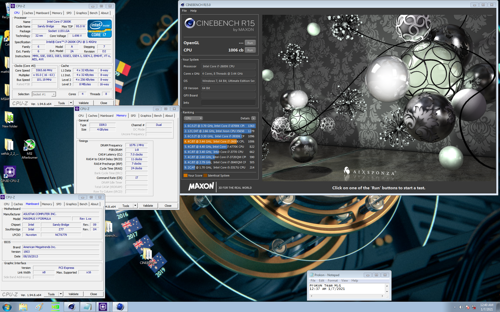Run the OpenGL benchmark
This screenshot has height=312, width=500.
pos(250,43)
